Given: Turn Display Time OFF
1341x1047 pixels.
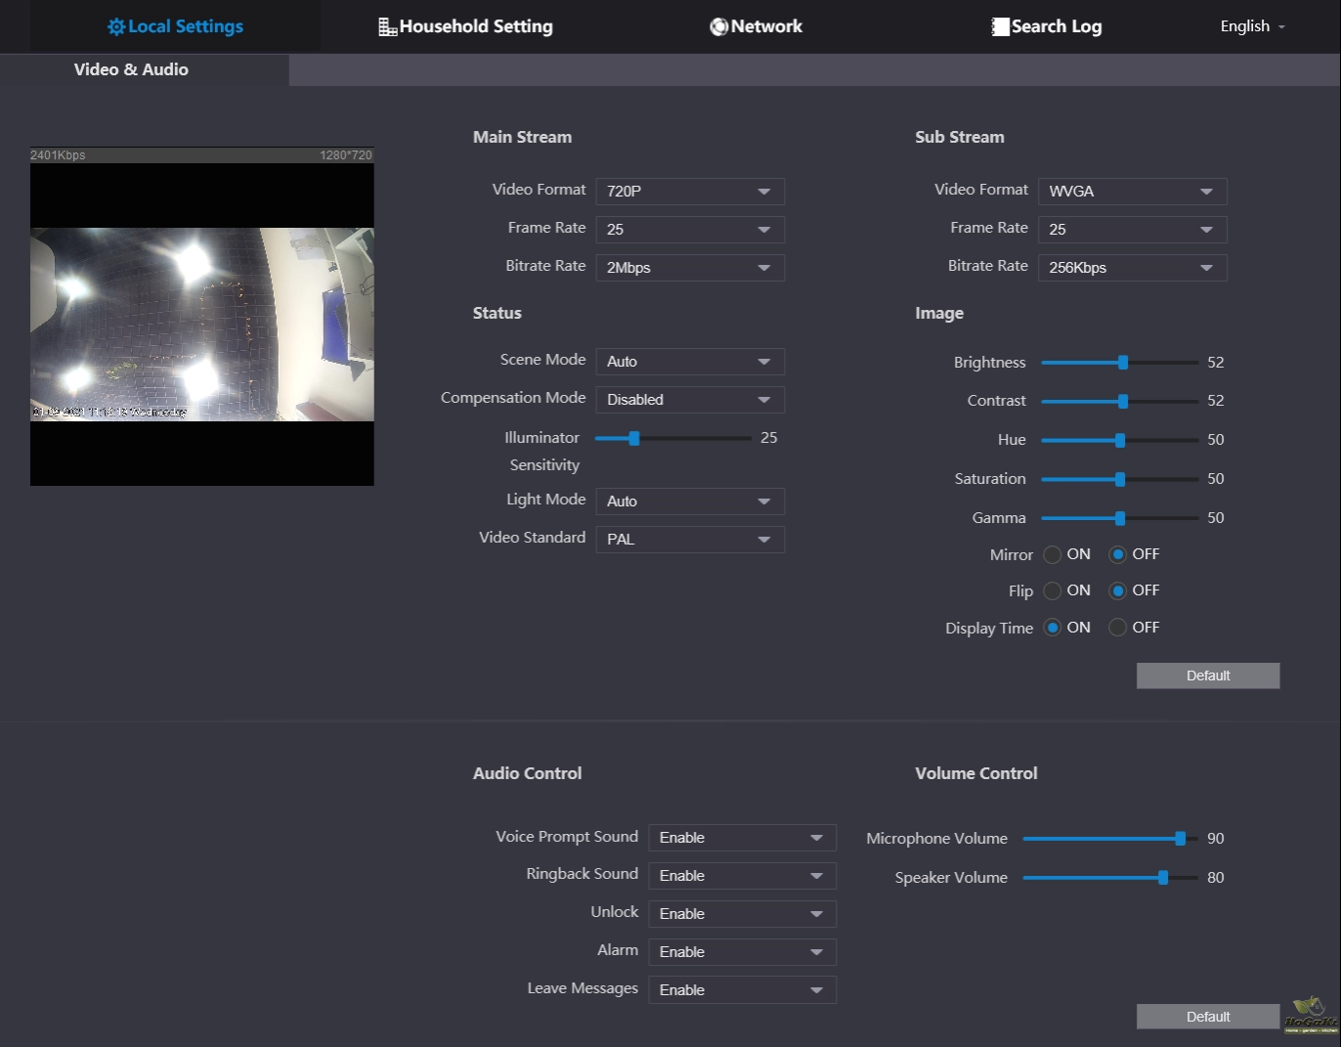Looking at the screenshot, I should pyautogui.click(x=1118, y=628).
